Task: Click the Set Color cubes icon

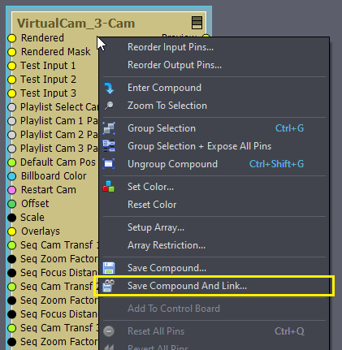Action: [109, 187]
